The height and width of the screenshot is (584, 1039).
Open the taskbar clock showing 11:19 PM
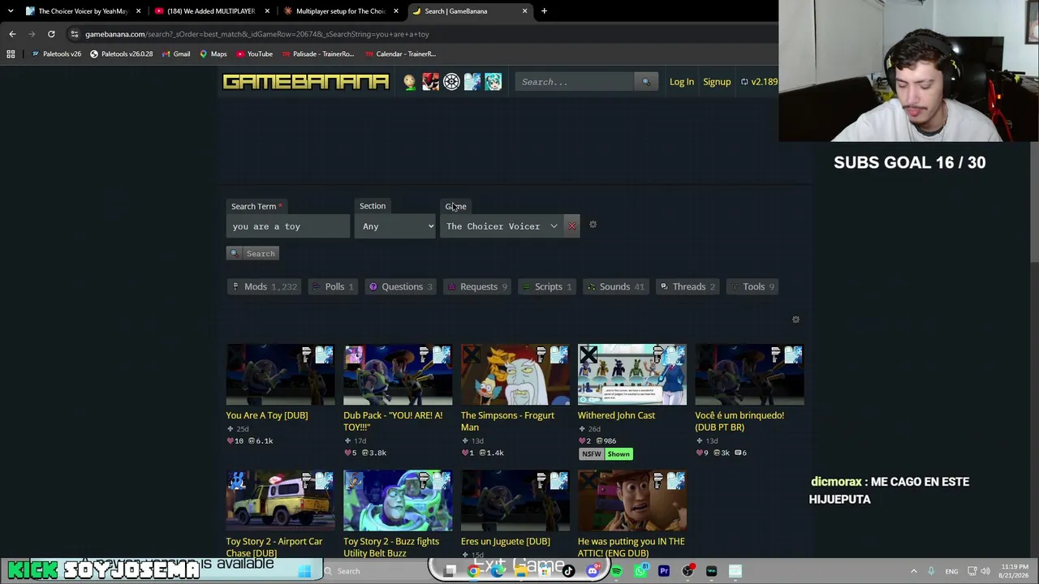tap(1015, 571)
